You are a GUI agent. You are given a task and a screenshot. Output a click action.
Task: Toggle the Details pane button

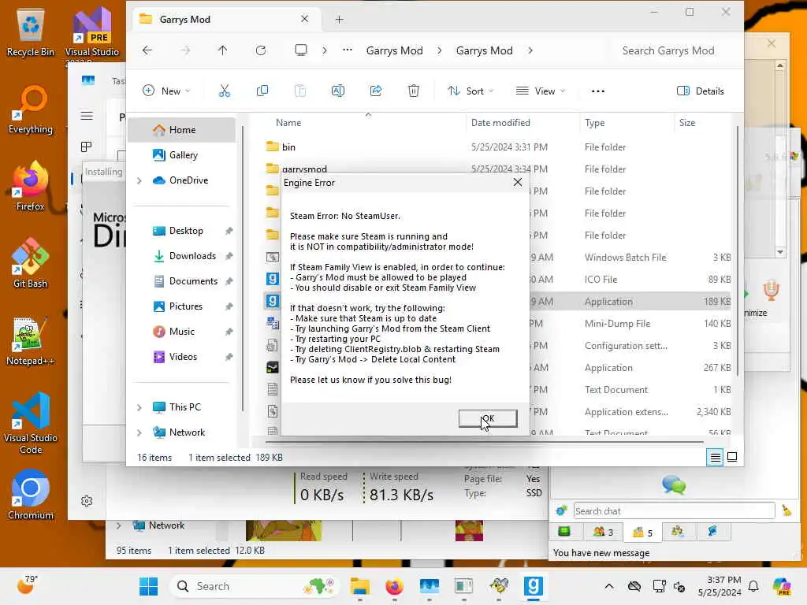coord(701,91)
